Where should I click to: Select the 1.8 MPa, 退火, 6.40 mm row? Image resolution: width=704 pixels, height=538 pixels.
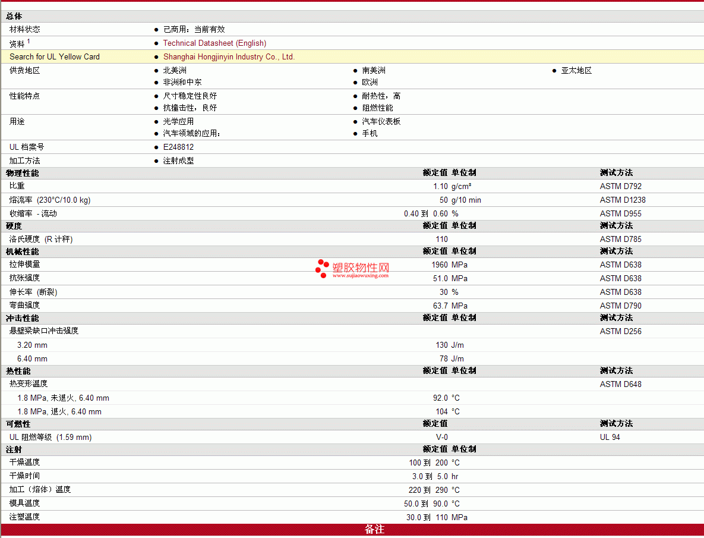(352, 412)
